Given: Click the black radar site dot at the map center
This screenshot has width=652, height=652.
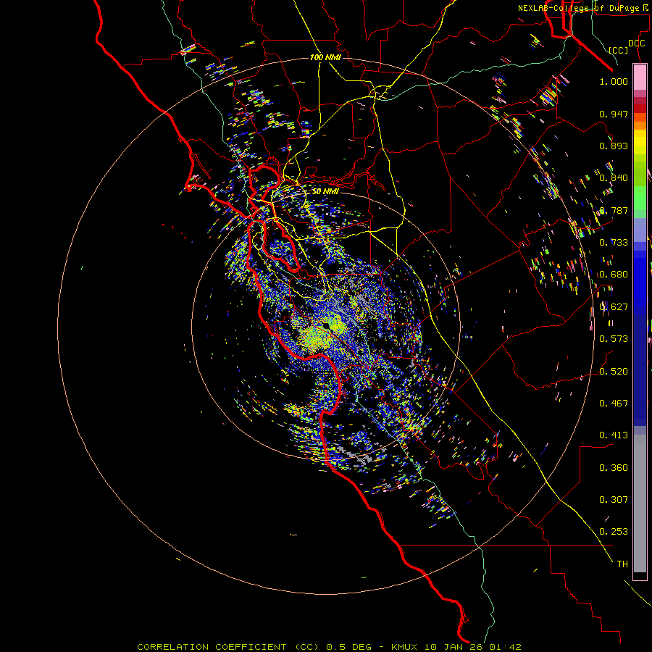Looking at the screenshot, I should [325, 325].
